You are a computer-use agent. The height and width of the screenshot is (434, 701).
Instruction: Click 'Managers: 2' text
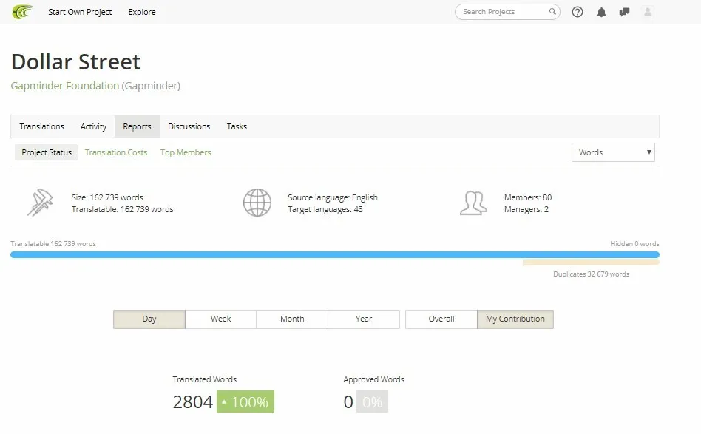tap(526, 210)
